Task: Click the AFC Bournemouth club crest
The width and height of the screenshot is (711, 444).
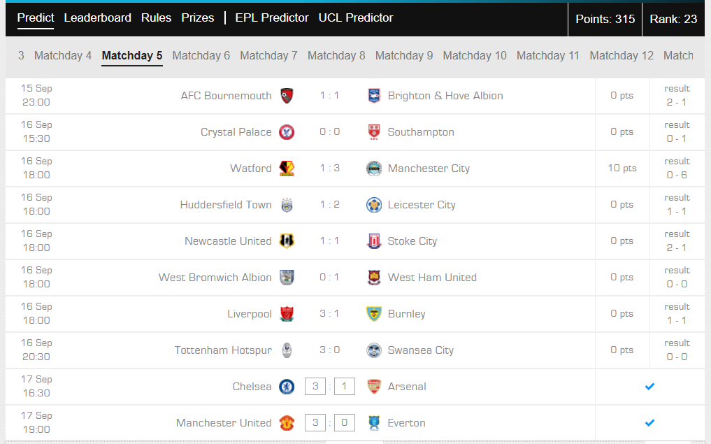Action: (x=287, y=96)
